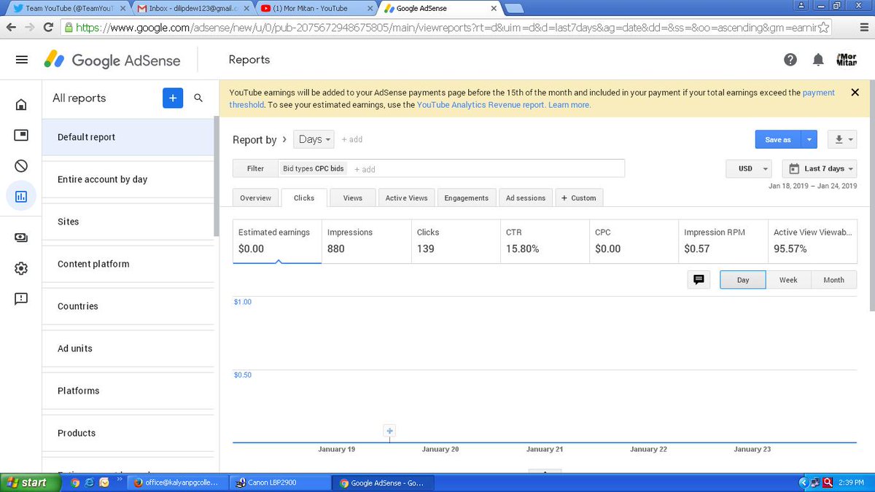The width and height of the screenshot is (875, 492).
Task: Open Firefox office@kalyanpgcolle taskbar item
Action: pyautogui.click(x=176, y=483)
